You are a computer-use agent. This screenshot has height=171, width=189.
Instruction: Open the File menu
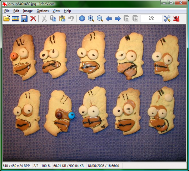[x=7, y=11]
